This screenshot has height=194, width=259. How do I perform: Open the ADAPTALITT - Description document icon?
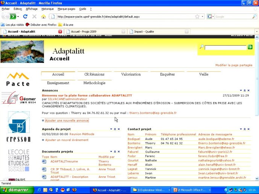point(44,177)
